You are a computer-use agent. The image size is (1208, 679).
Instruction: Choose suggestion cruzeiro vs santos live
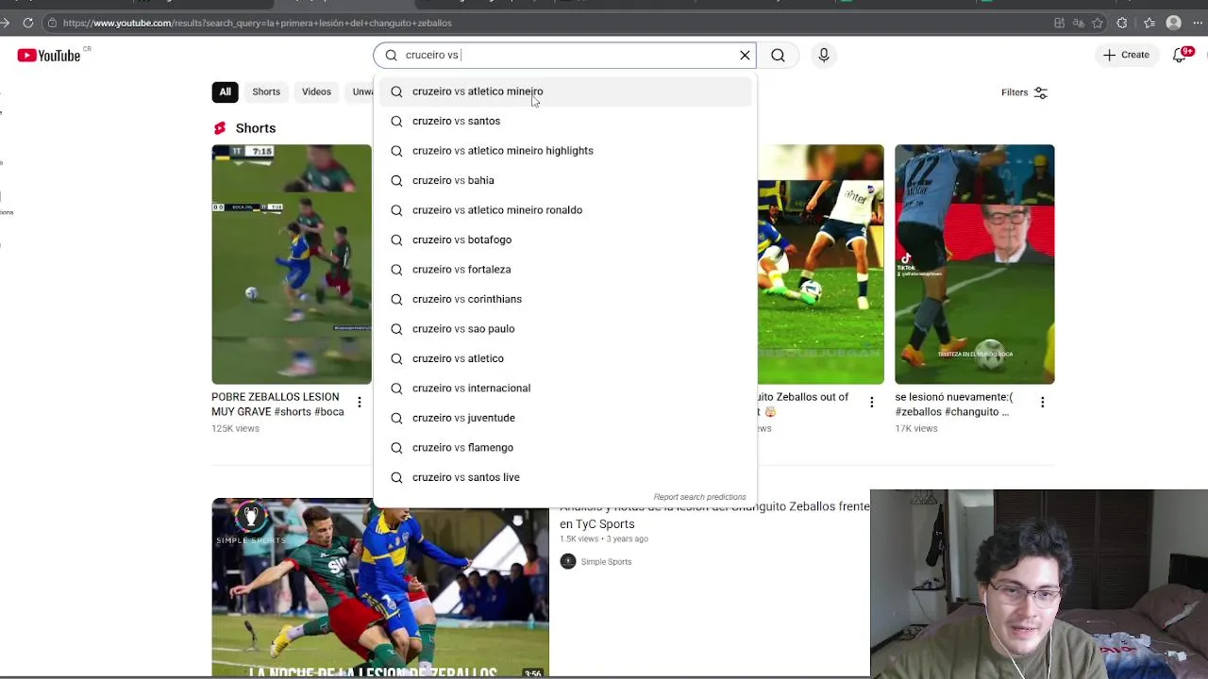565,477
